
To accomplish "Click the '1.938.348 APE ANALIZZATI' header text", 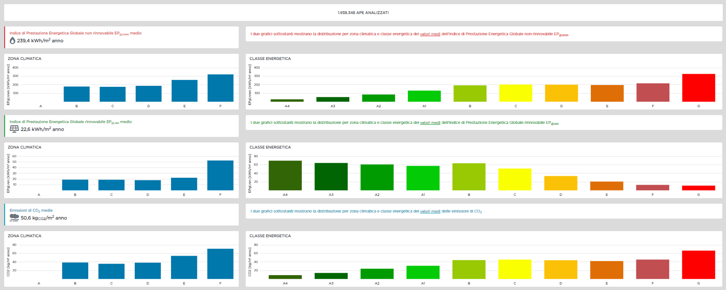I will point(363,13).
